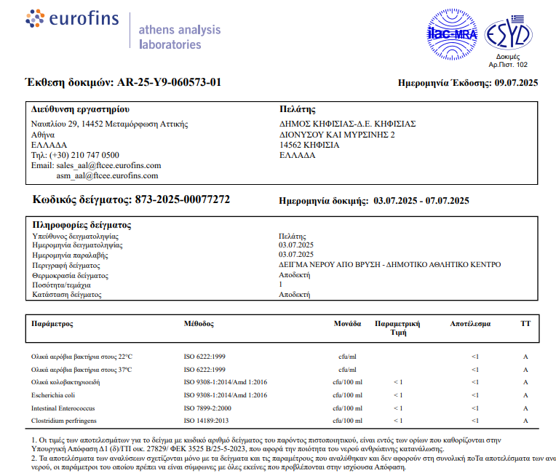Click the ESYD accreditation logo
Viewport: 556px width, 476px height.
pyautogui.click(x=509, y=31)
